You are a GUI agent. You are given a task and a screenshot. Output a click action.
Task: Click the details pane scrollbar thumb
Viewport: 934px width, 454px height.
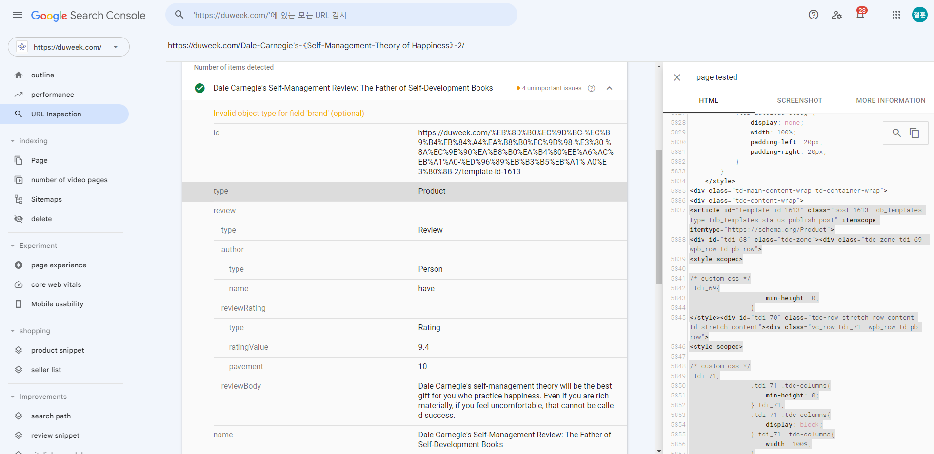coord(659,216)
